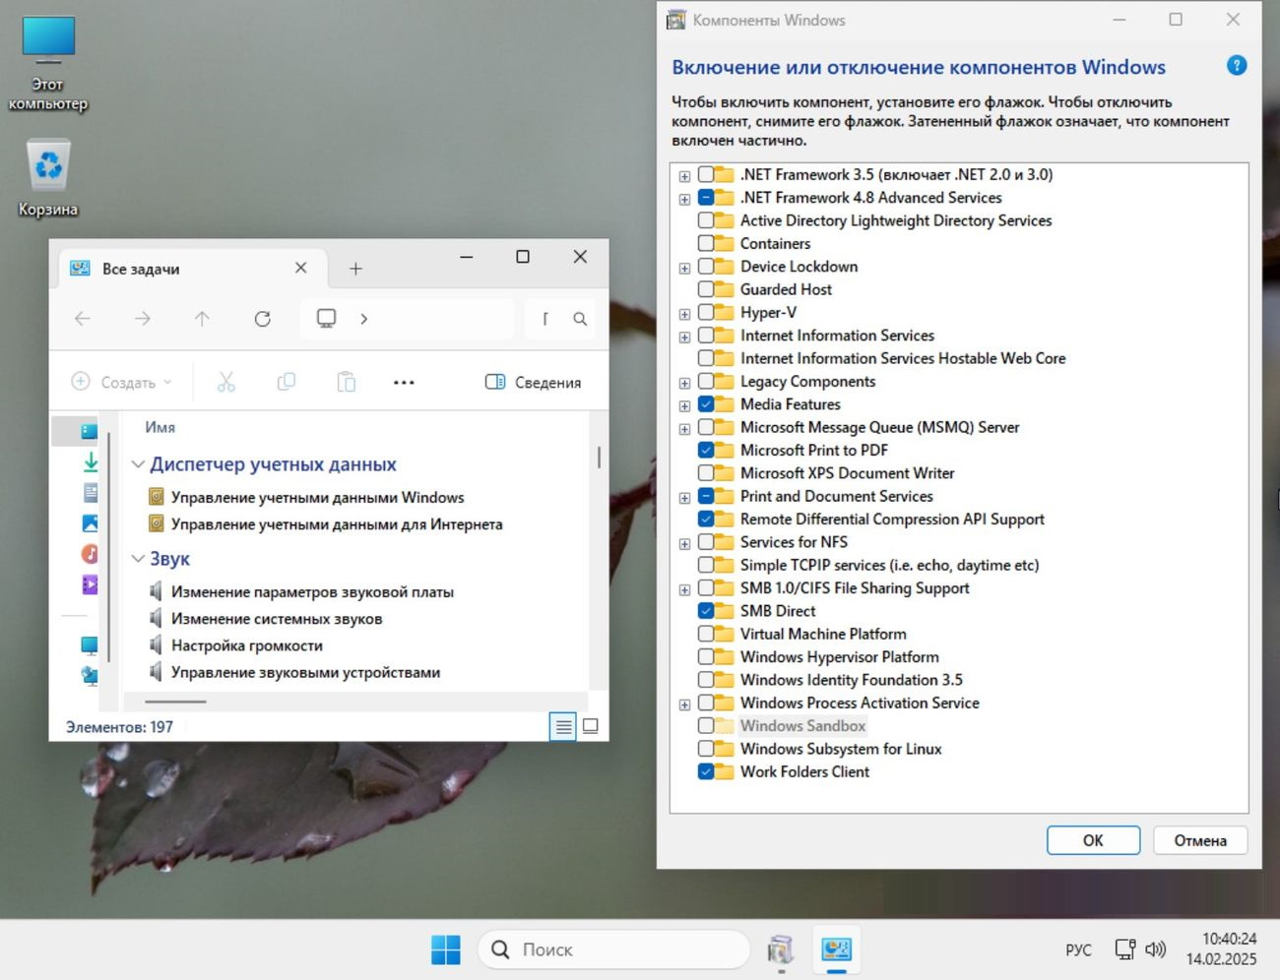This screenshot has width=1280, height=980.
Task: Collapse the Звук group
Action: pyautogui.click(x=138, y=559)
